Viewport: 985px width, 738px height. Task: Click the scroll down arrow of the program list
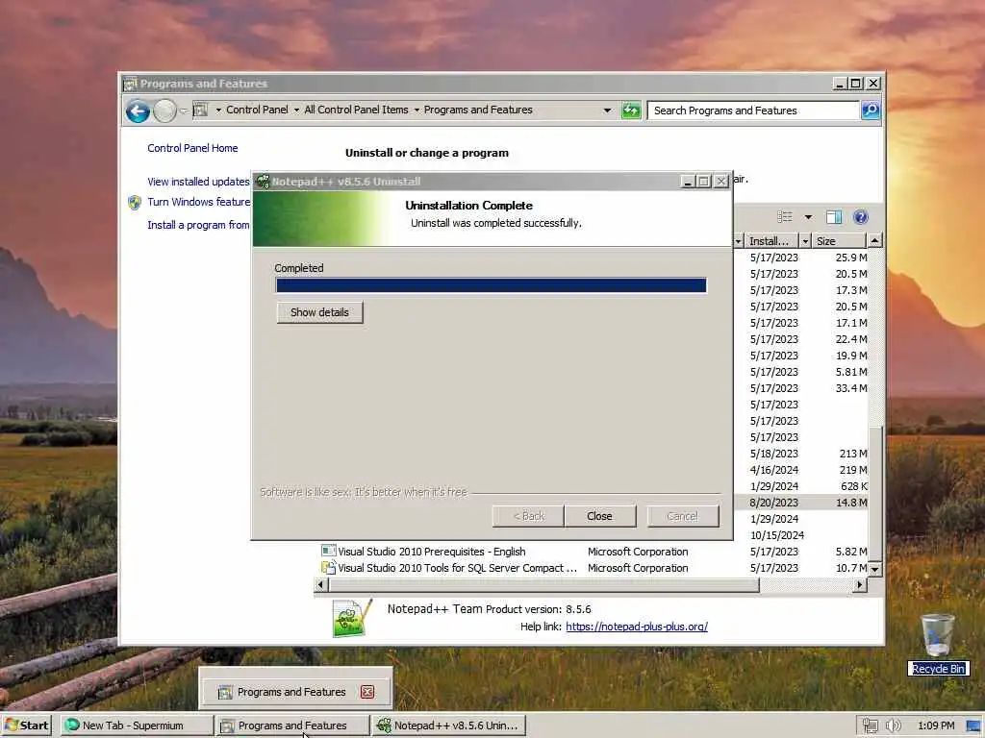pos(874,569)
